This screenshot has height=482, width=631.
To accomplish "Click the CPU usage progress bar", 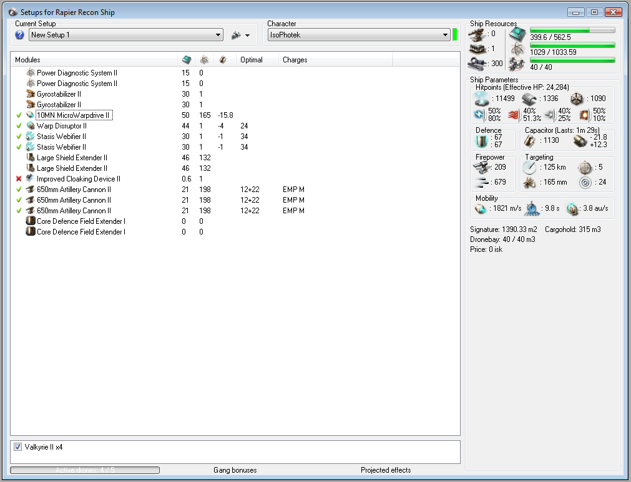I will point(572,30).
